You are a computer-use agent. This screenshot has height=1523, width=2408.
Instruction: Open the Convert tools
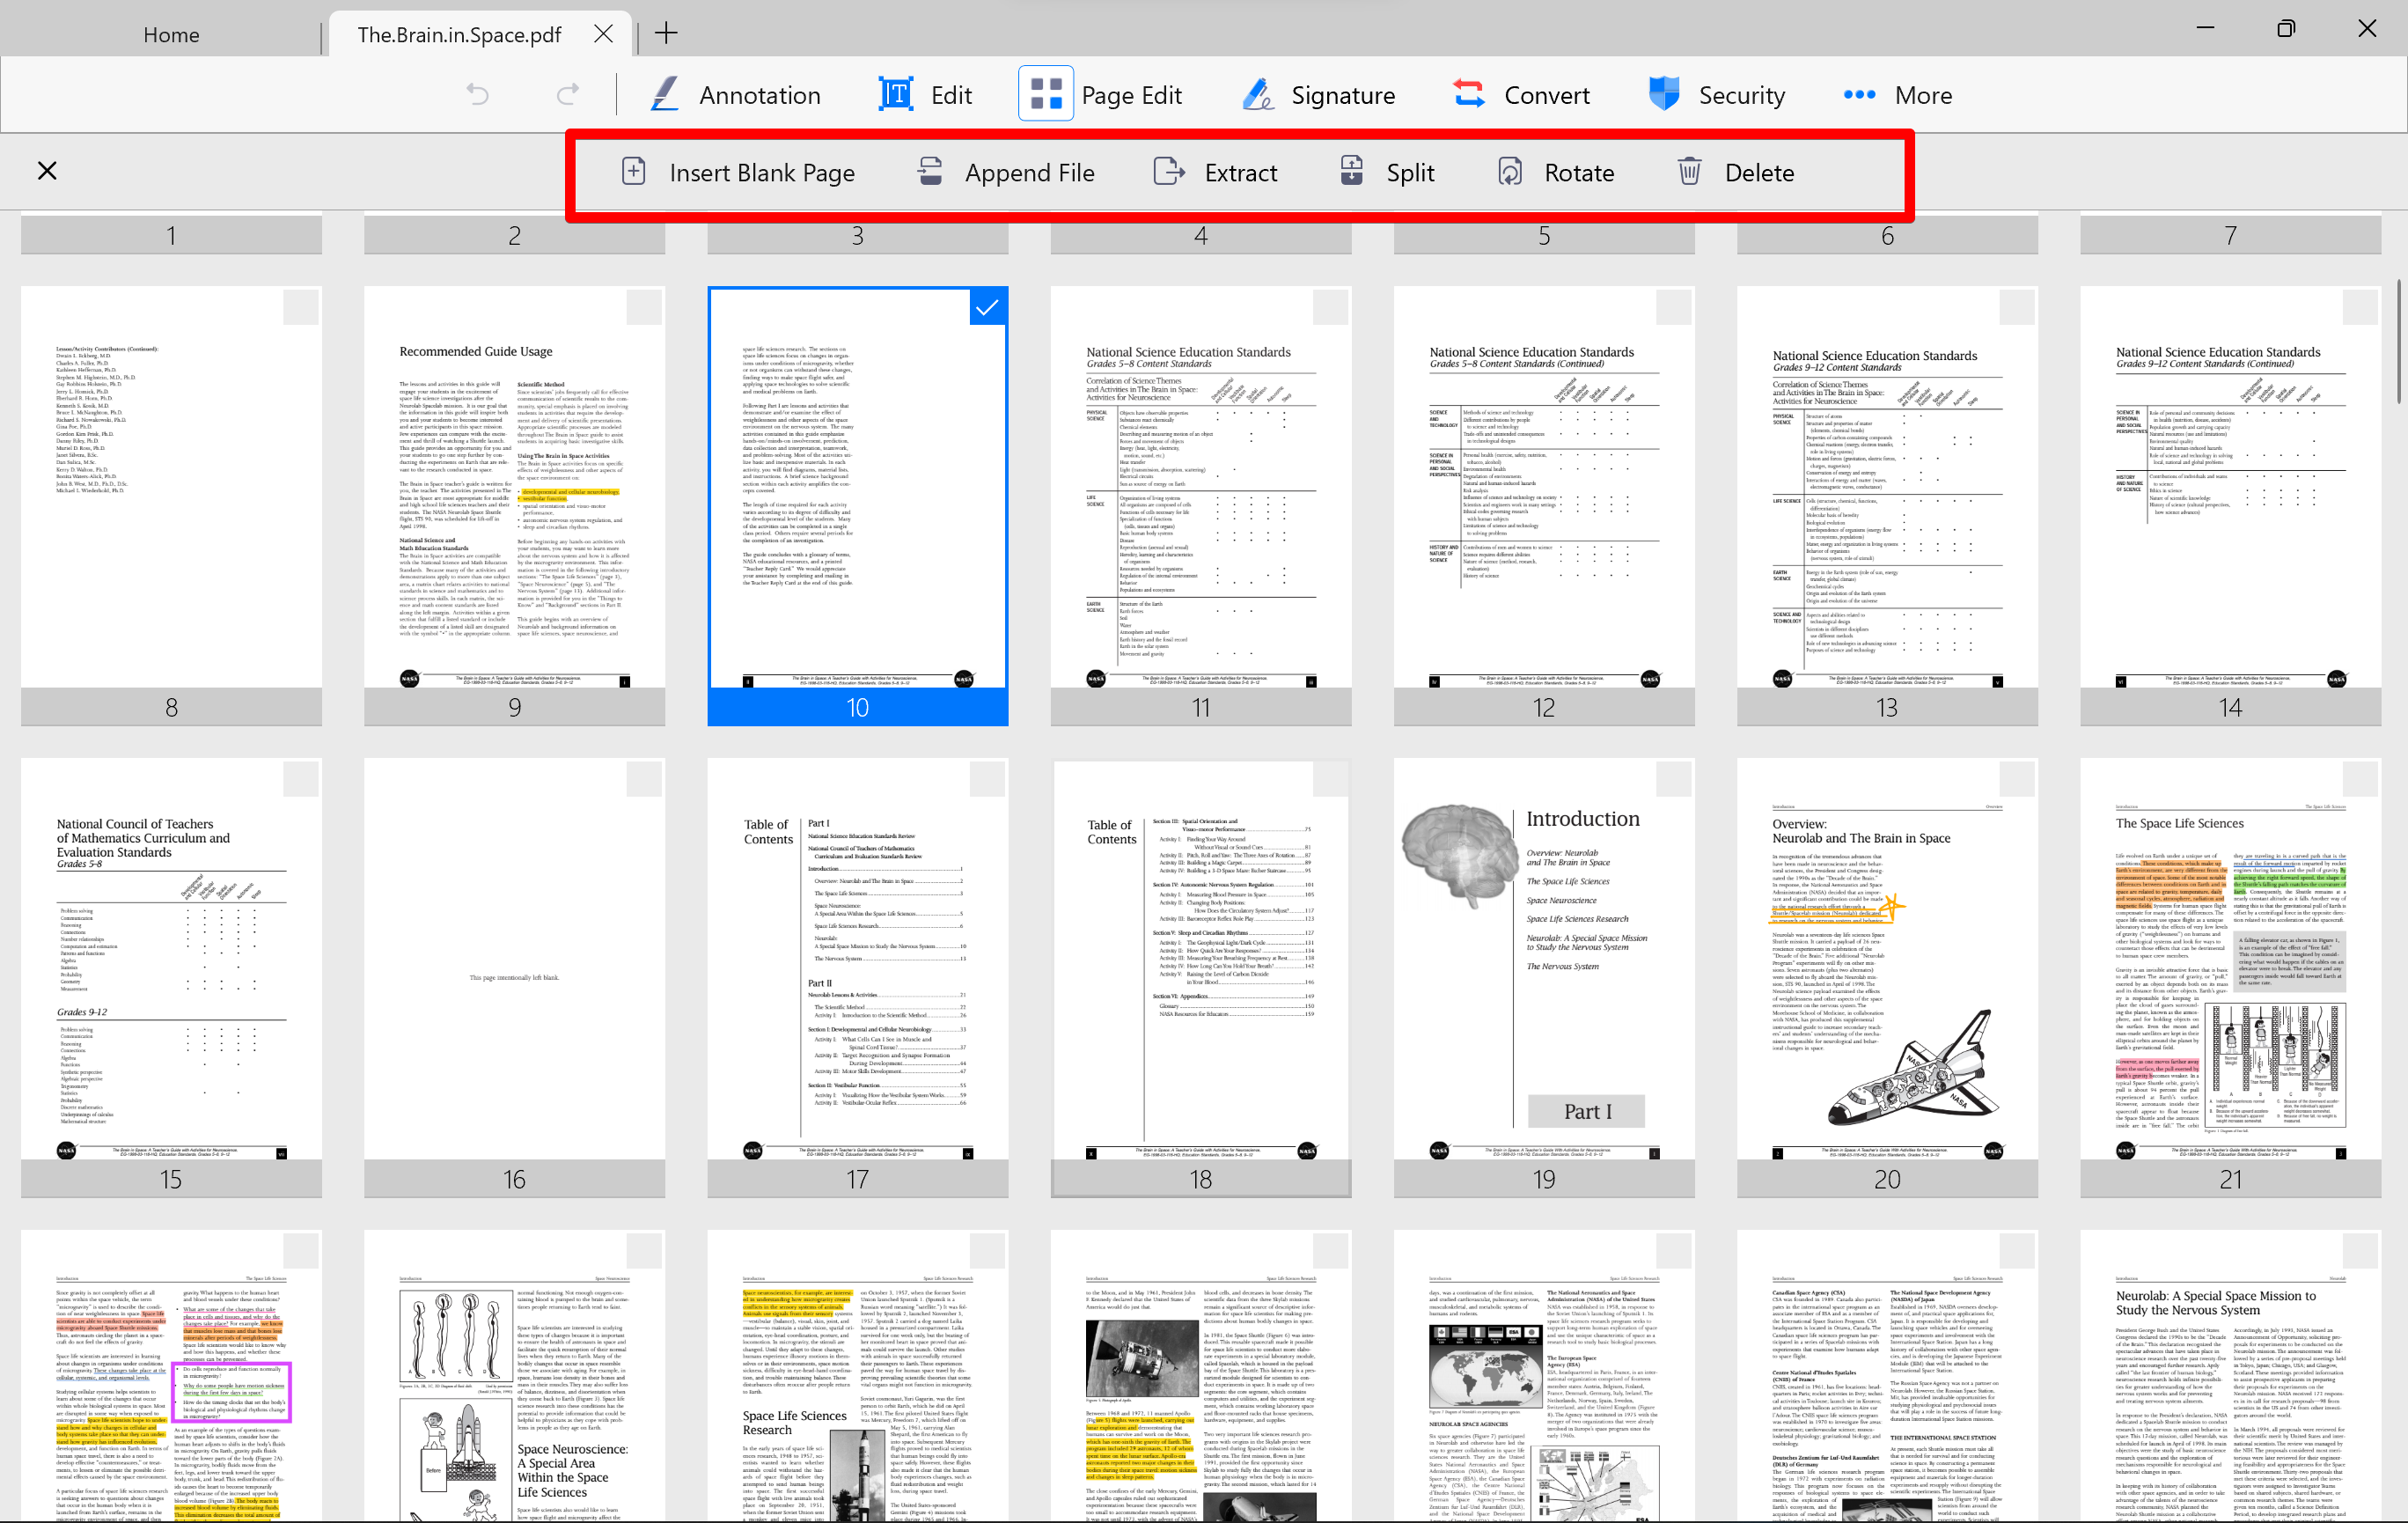pos(1521,94)
